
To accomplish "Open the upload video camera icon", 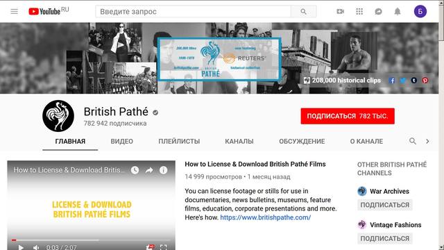I will tap(341, 11).
